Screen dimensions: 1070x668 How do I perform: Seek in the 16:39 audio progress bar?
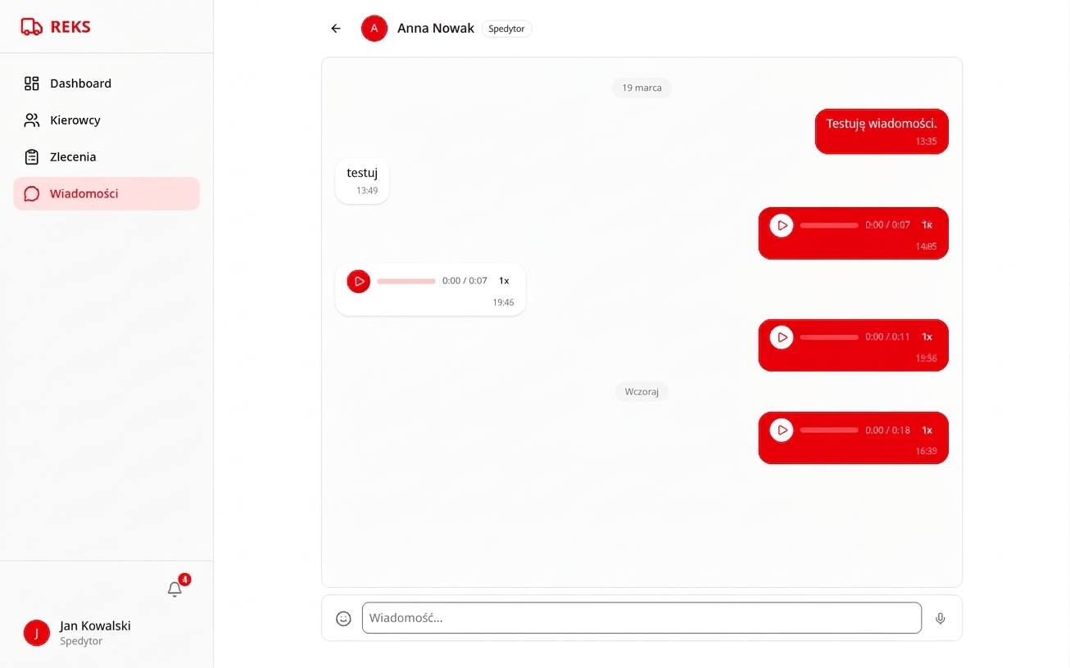[x=829, y=431]
